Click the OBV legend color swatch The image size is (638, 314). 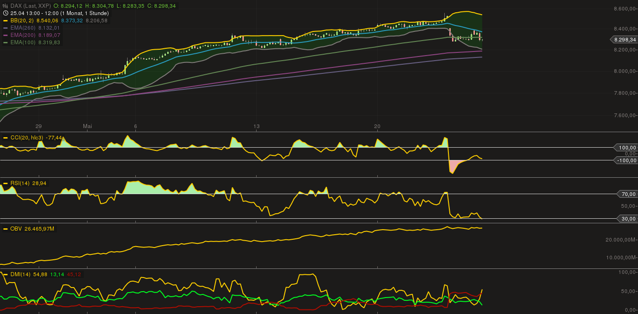6,229
